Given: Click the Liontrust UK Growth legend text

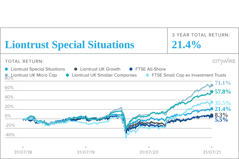Looking at the screenshot, I should 100,69.
